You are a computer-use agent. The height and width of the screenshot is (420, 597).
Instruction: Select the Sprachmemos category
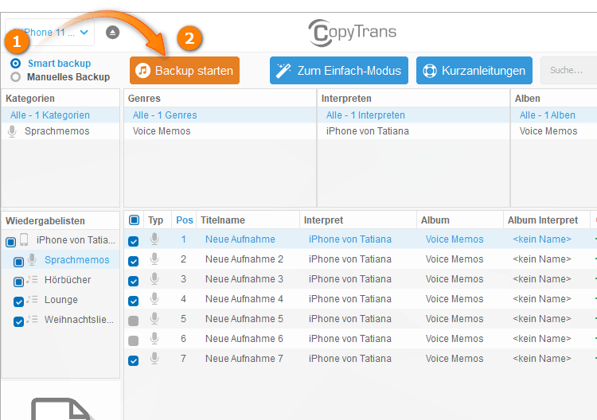click(x=60, y=131)
